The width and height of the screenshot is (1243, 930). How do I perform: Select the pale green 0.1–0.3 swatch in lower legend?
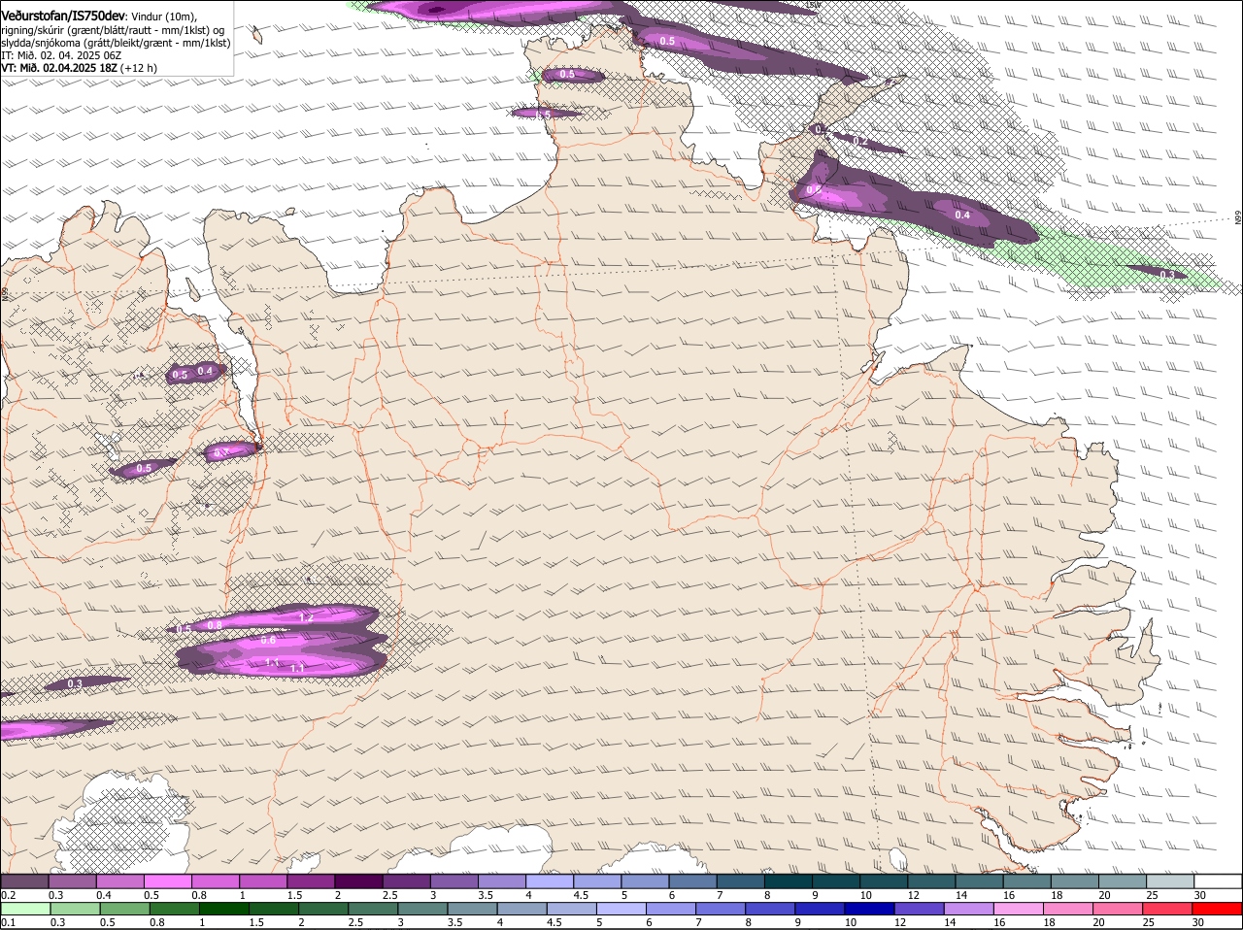(25, 909)
